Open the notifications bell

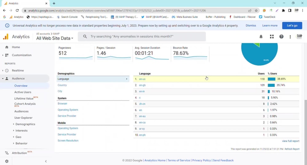(261, 36)
